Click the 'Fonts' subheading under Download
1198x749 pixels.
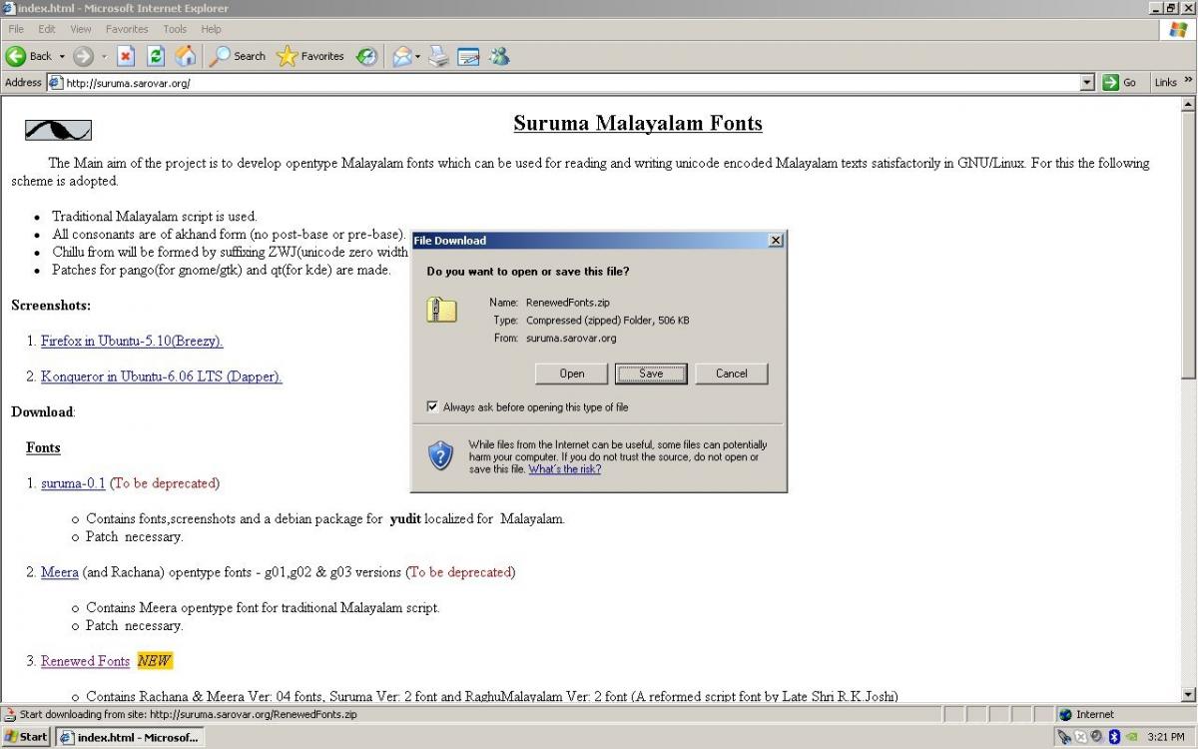(43, 447)
